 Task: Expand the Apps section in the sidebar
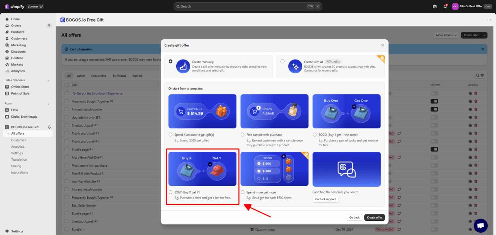tap(48, 104)
